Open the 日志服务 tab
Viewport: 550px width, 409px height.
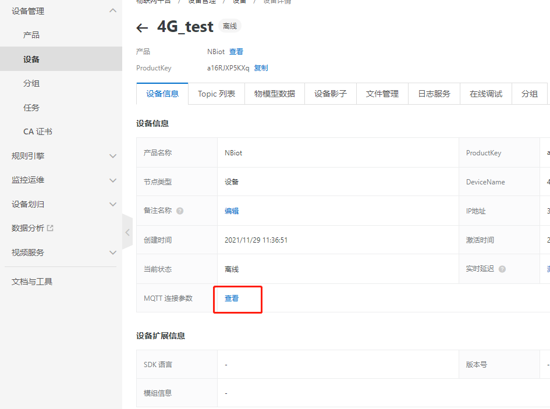coord(434,94)
